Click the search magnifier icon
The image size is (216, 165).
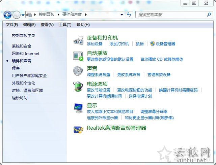(x=209, y=14)
